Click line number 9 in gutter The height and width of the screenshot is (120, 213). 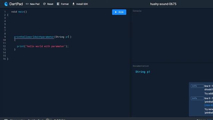(5, 37)
